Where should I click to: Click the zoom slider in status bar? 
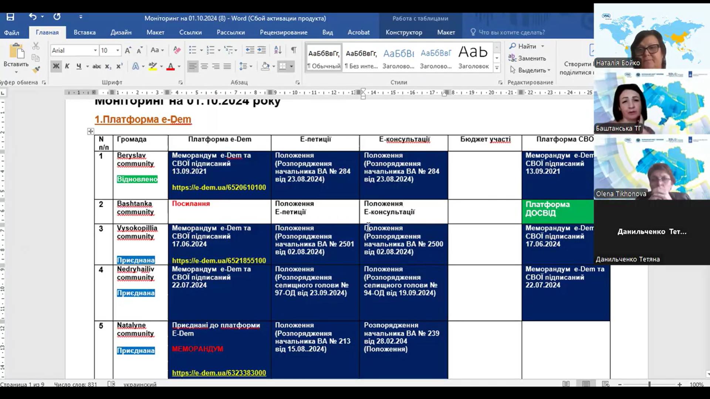point(649,385)
